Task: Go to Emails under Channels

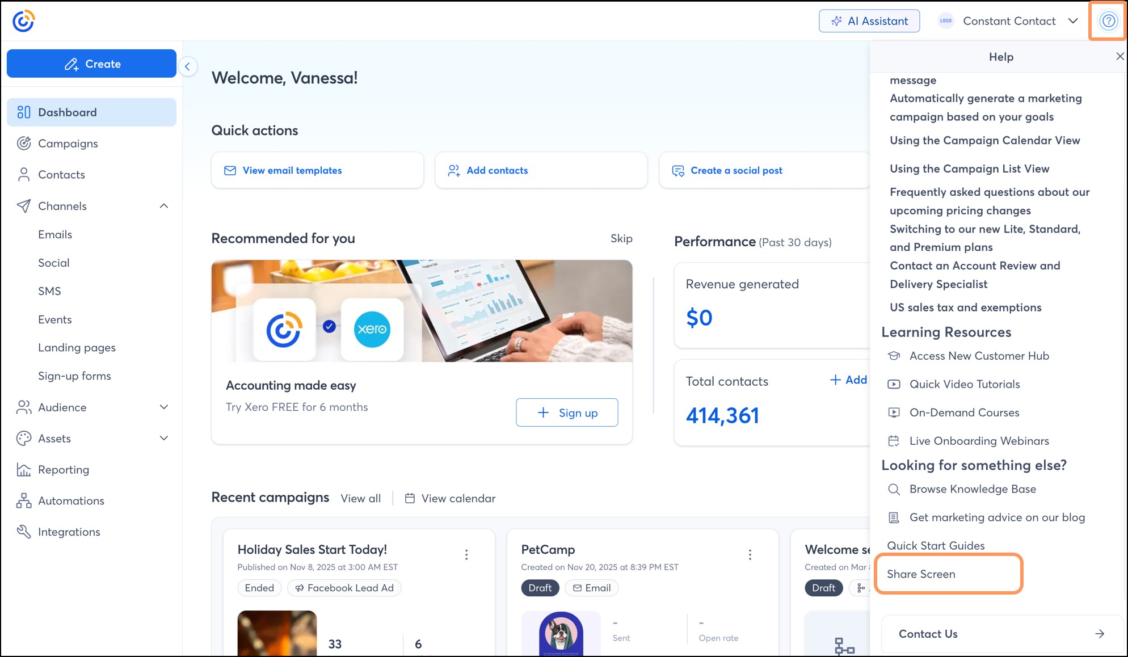Action: coord(55,234)
